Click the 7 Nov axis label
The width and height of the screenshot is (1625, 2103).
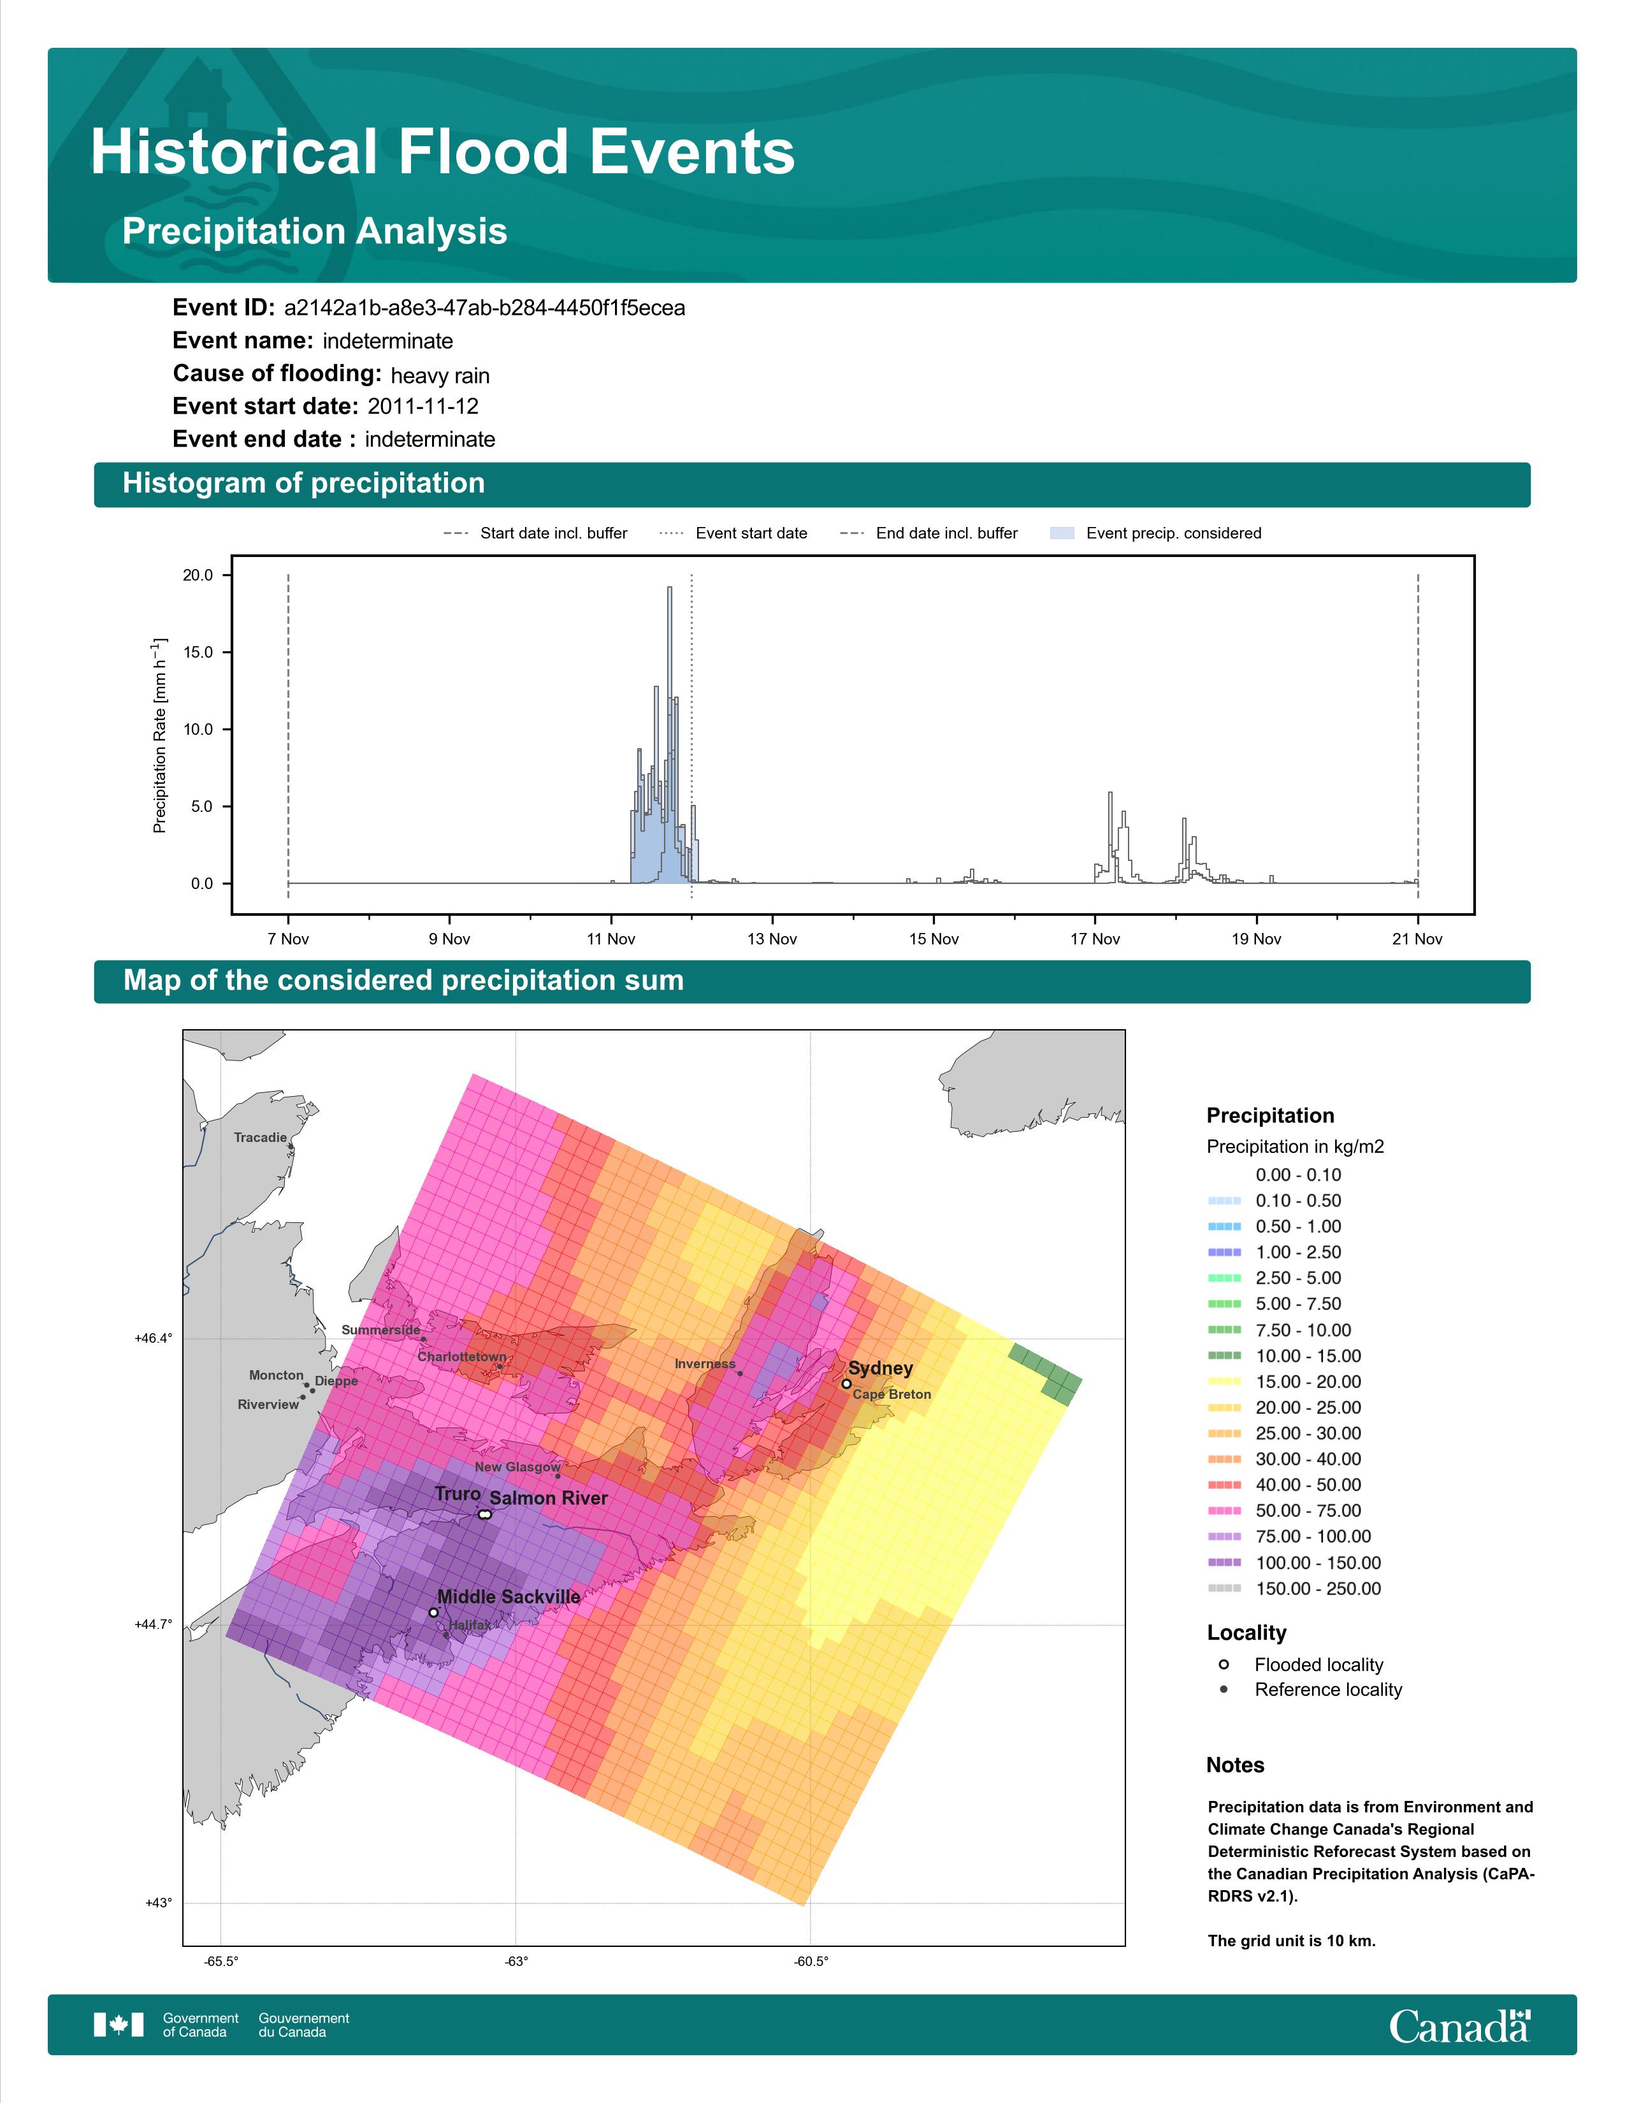(x=289, y=939)
